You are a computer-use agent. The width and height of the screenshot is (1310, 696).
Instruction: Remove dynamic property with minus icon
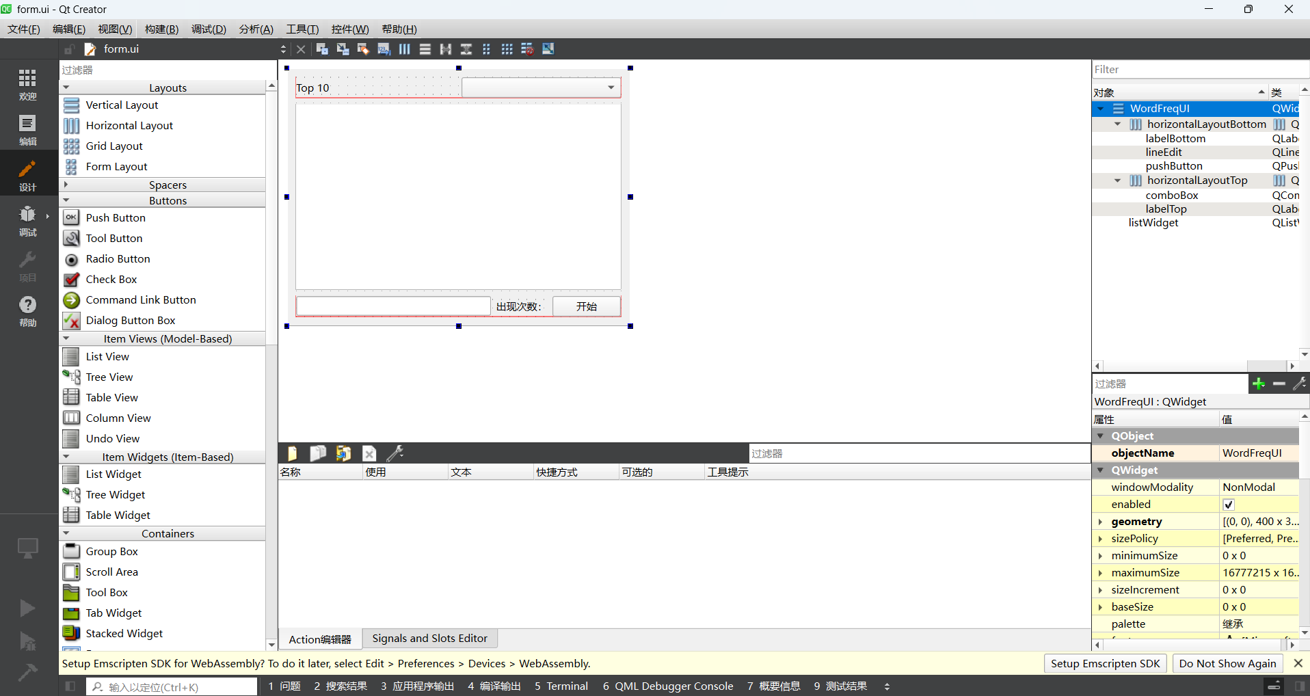coord(1279,384)
